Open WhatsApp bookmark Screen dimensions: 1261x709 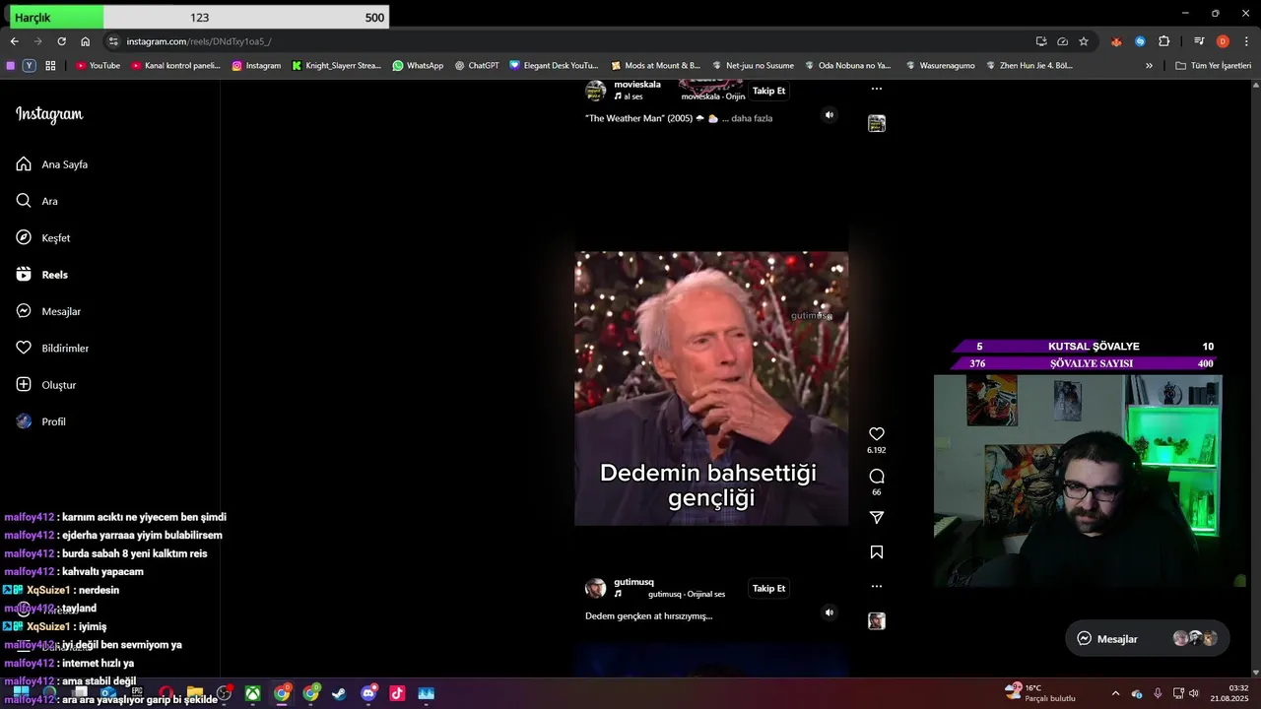point(418,66)
